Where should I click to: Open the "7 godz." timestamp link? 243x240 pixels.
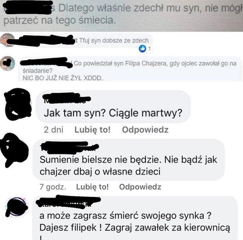click(53, 187)
